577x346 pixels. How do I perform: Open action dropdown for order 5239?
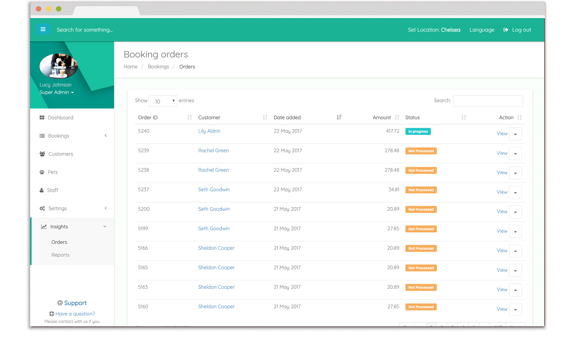pos(515,153)
